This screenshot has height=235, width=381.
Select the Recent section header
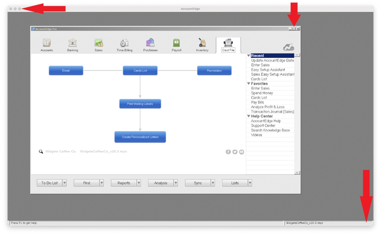pos(272,56)
